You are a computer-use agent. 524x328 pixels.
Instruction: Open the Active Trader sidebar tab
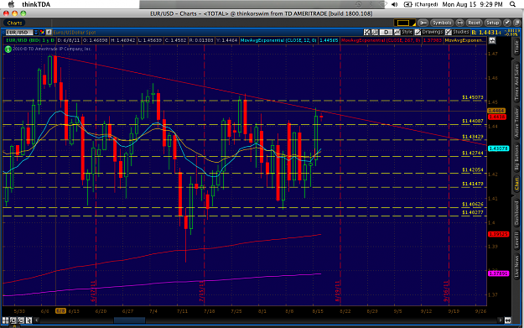[517, 122]
